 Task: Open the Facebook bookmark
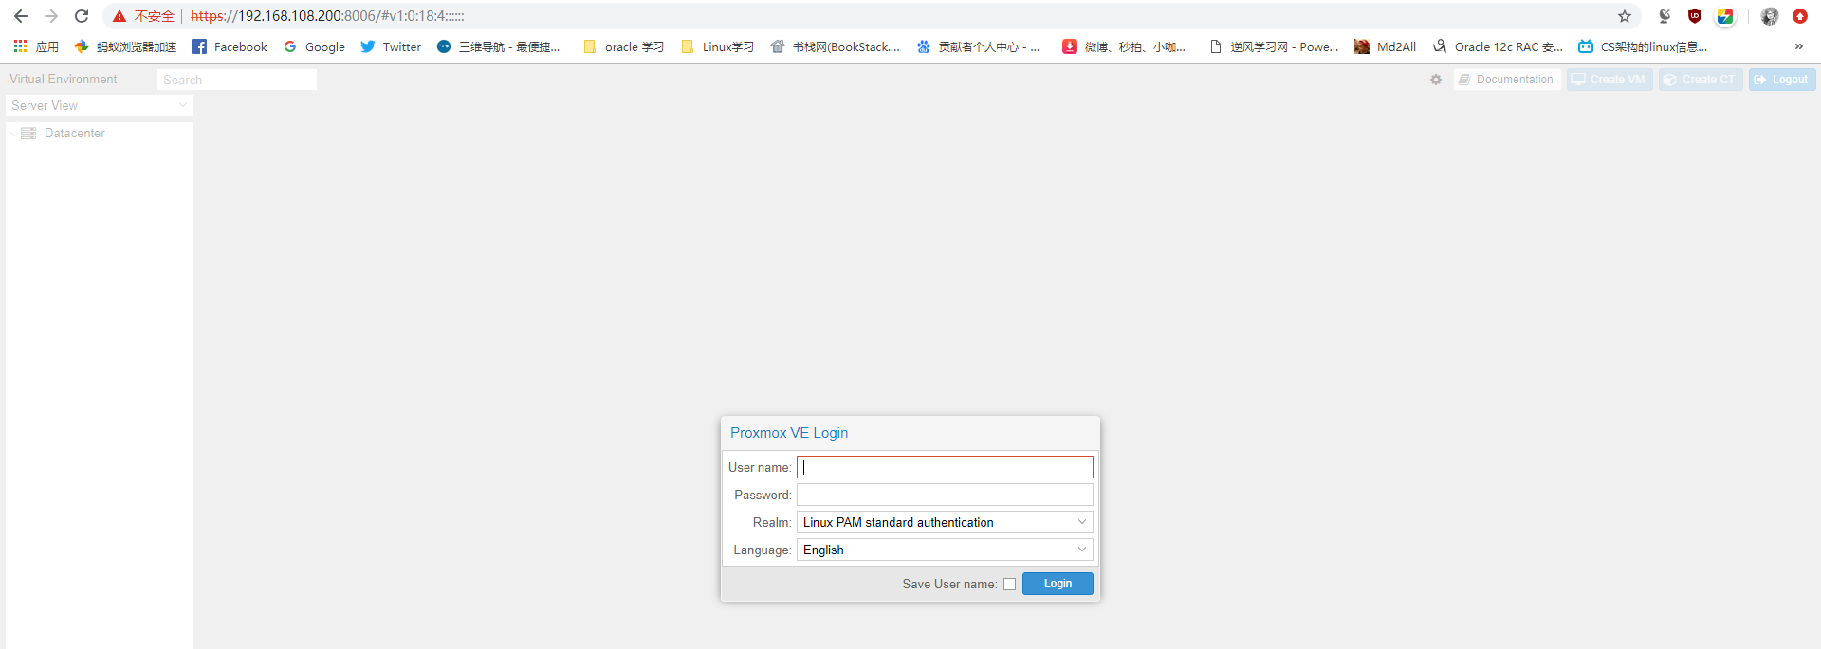(230, 46)
